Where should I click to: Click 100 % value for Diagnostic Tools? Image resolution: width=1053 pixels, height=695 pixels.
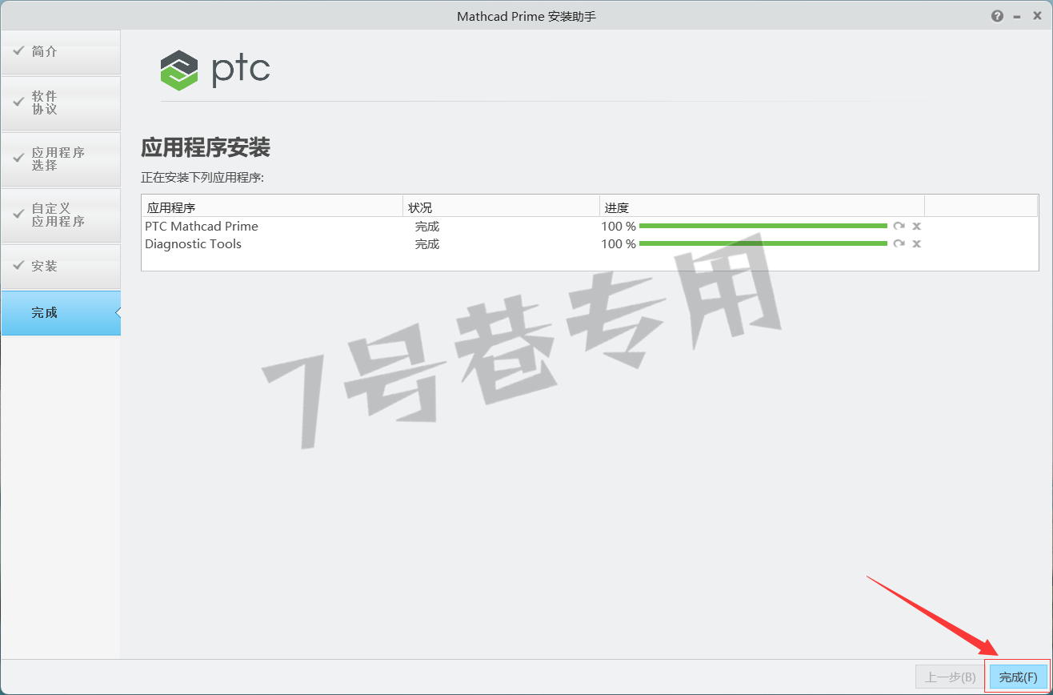pos(619,244)
